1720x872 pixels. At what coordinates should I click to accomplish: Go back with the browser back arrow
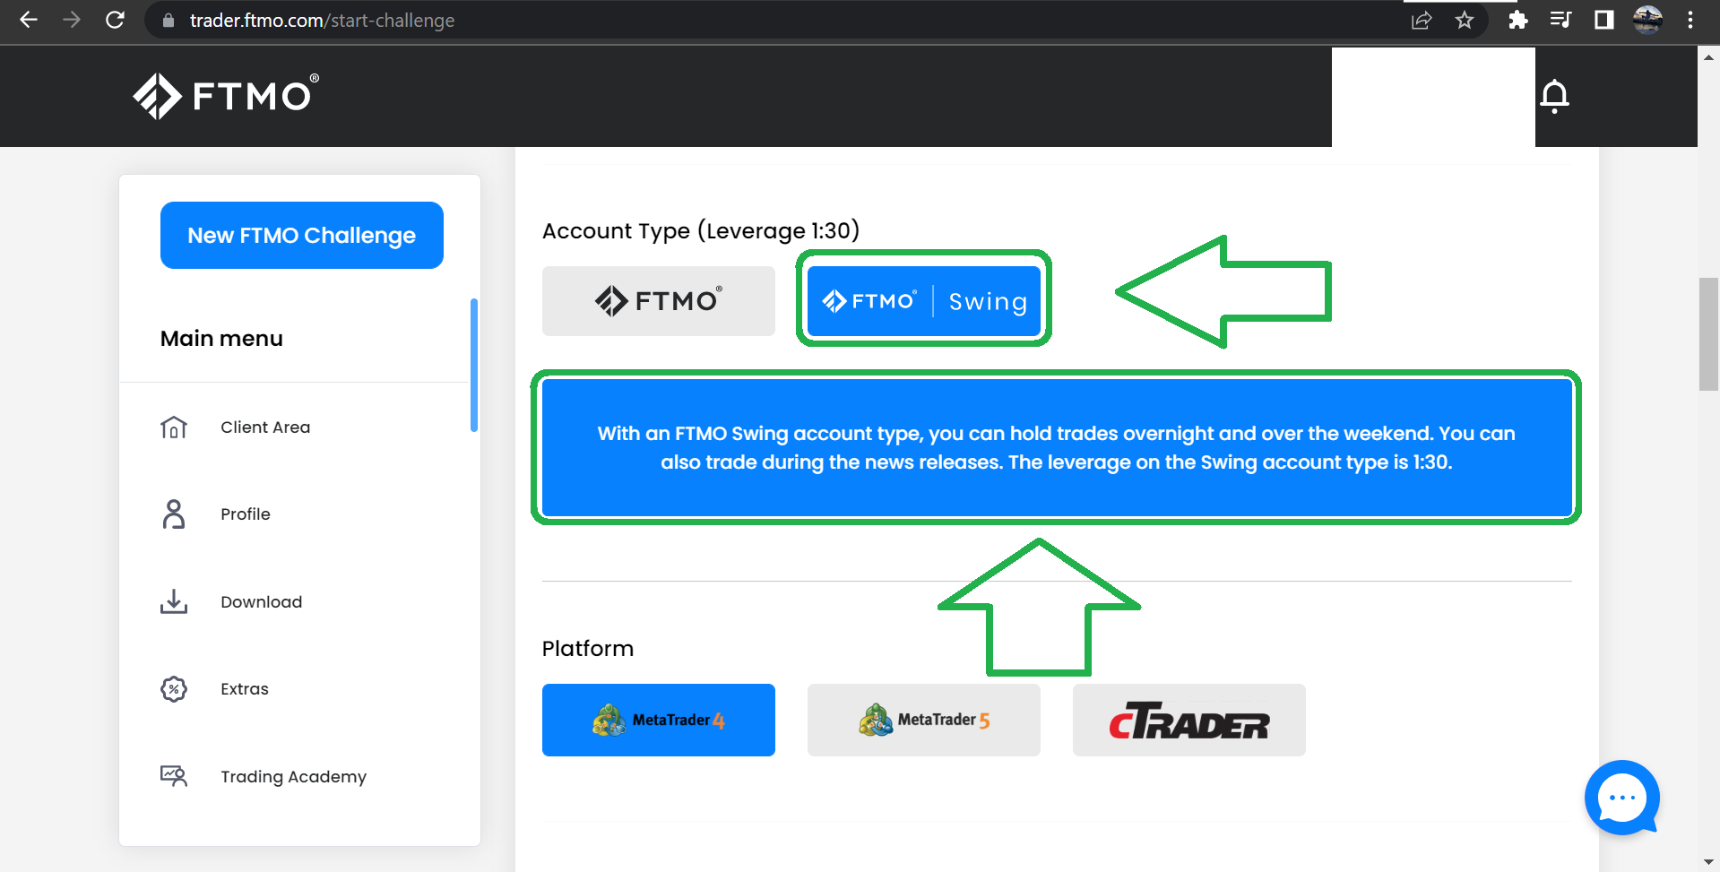[29, 20]
